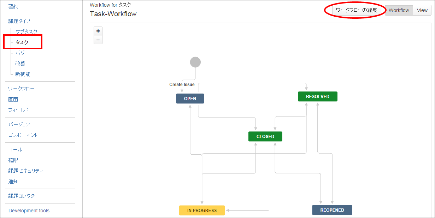
Task: Select the IN PROGRESS status node
Action: coord(202,210)
